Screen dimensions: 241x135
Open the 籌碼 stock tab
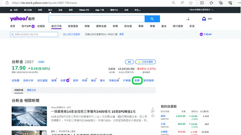54,80
